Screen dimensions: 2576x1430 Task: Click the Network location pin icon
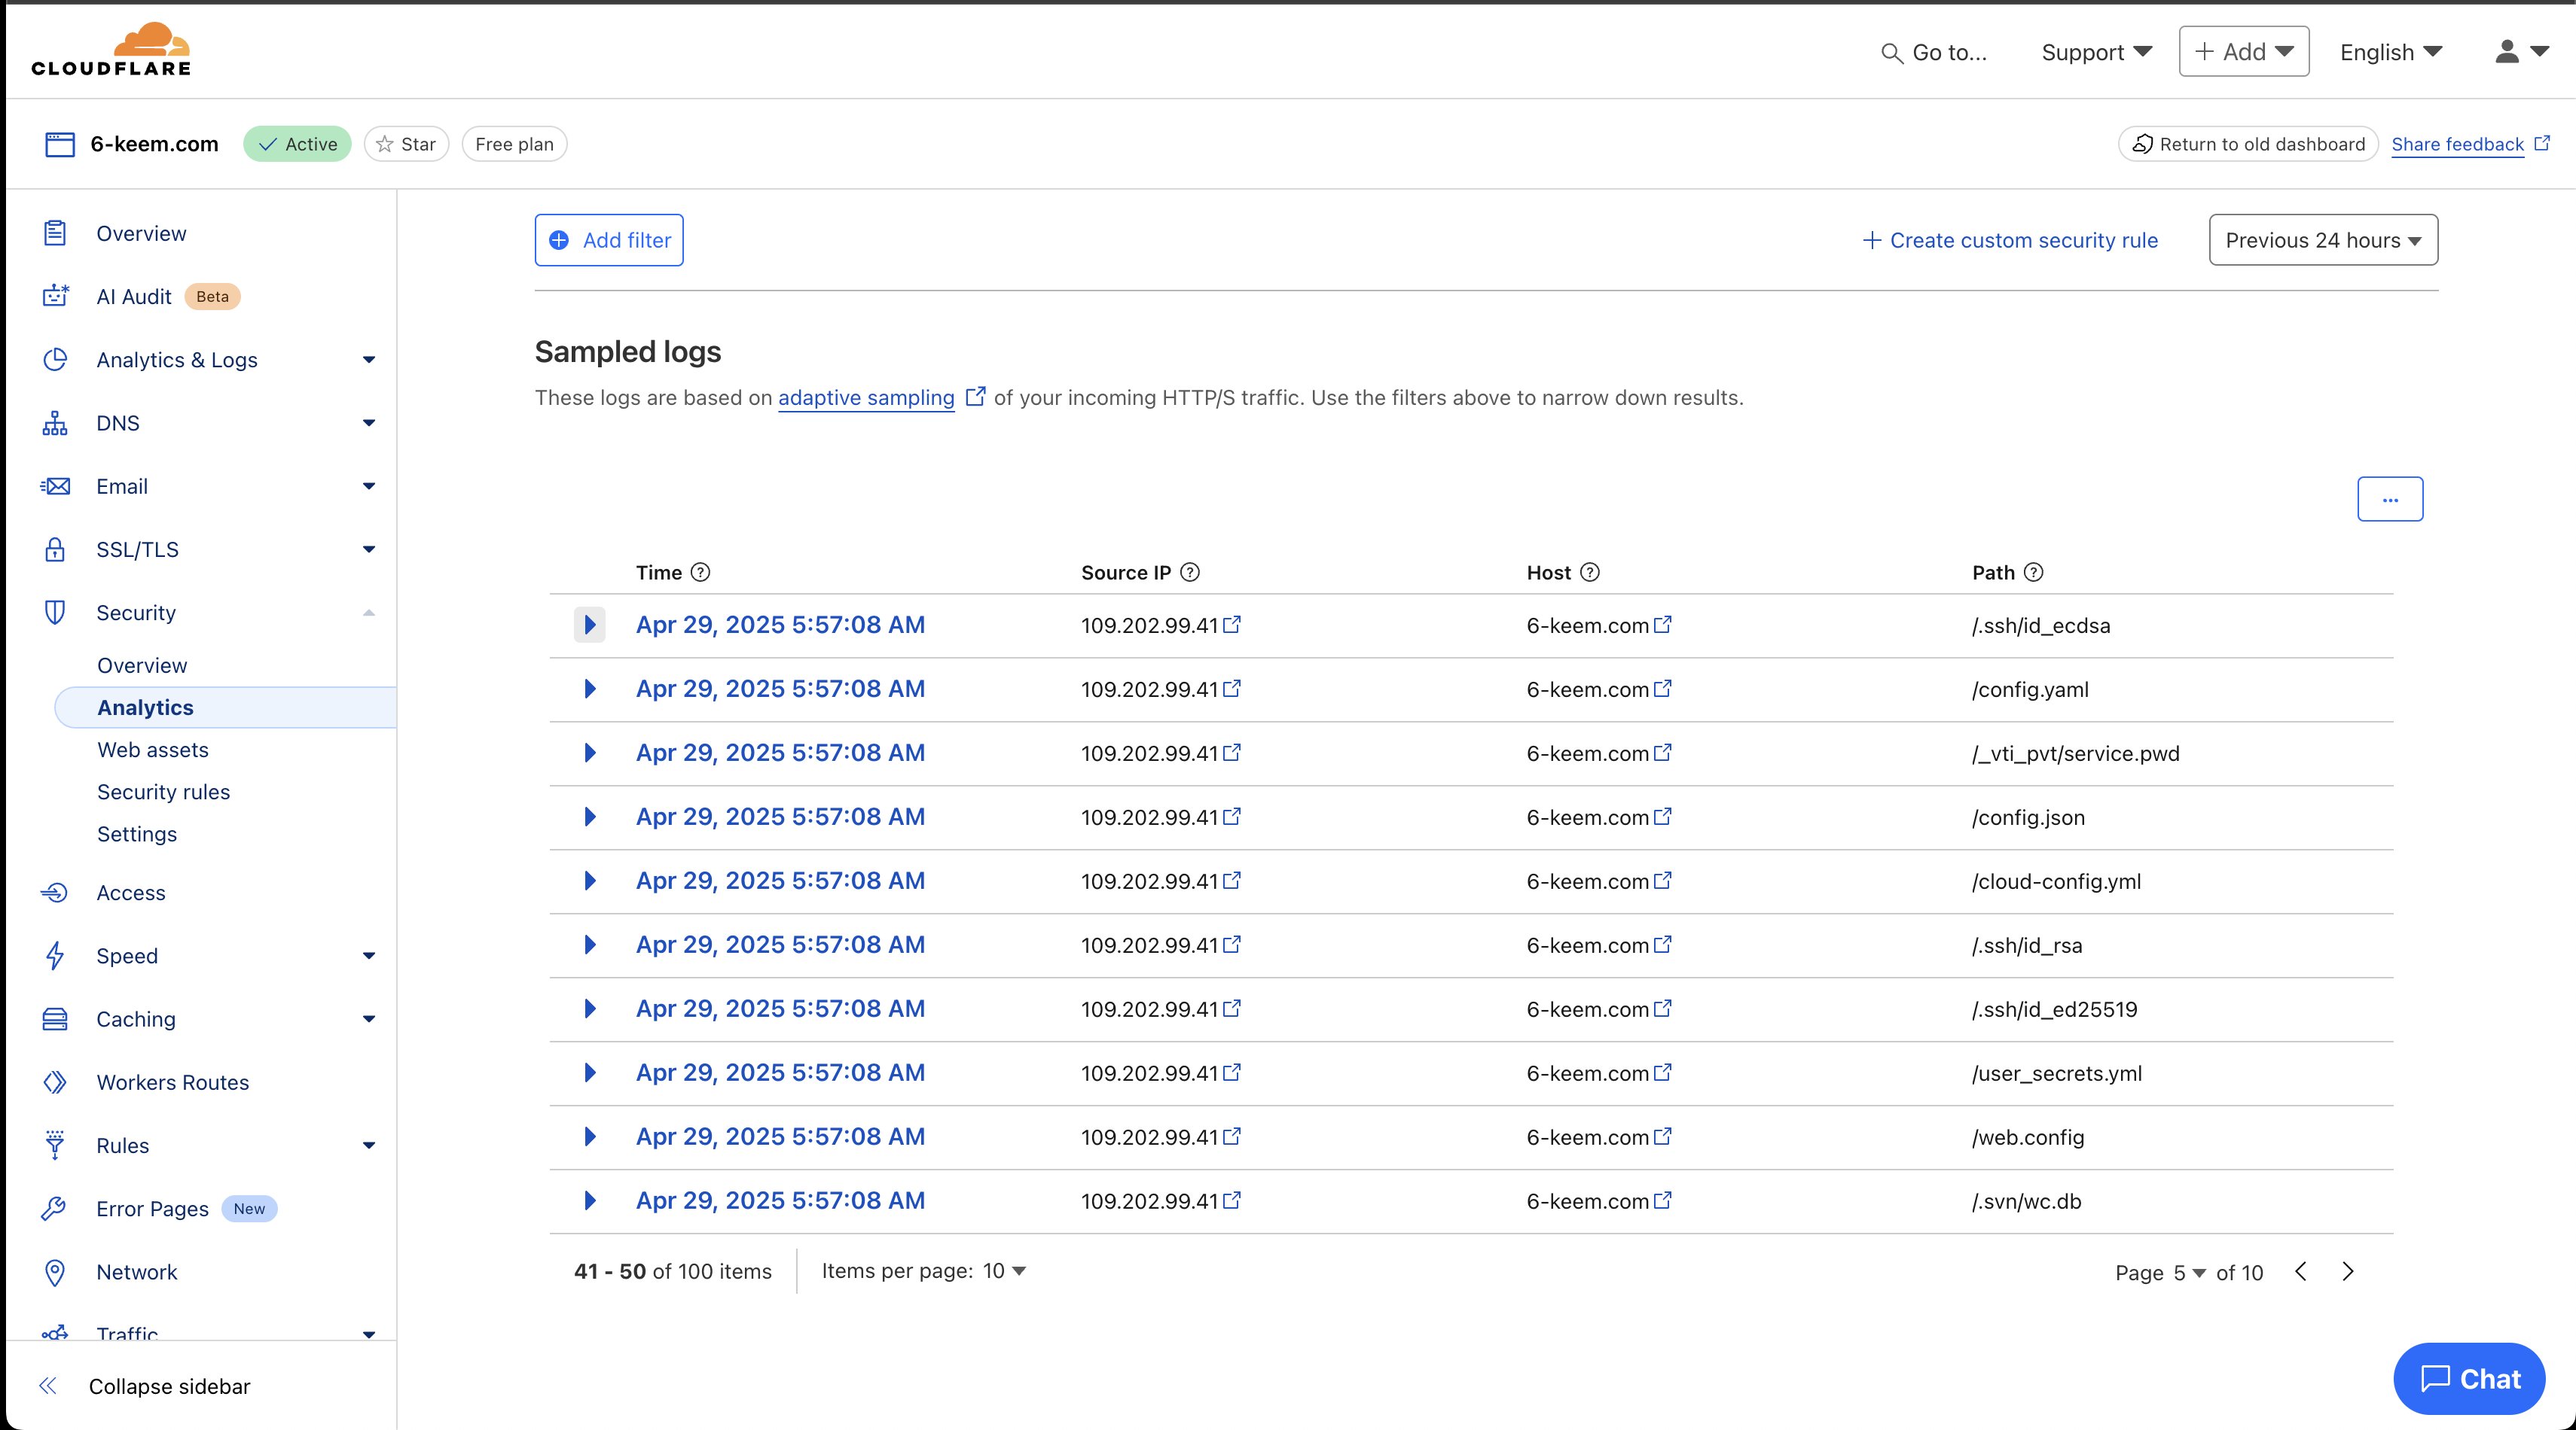pos(55,1272)
